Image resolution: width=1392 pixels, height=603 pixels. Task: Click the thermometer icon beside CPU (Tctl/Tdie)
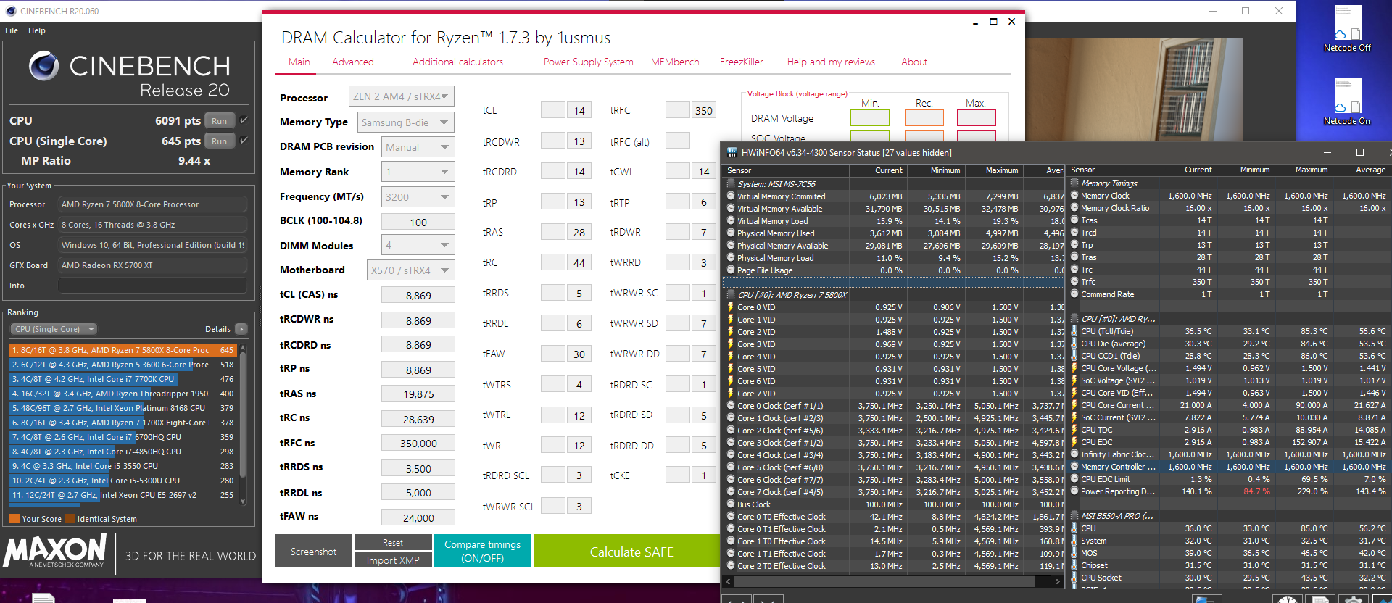point(1074,331)
